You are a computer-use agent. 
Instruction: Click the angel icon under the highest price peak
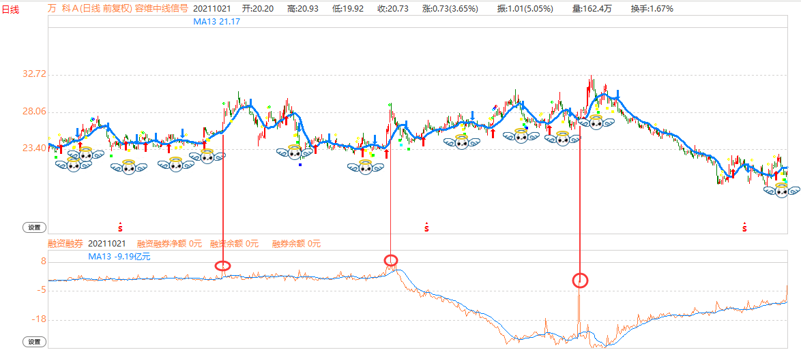(596, 121)
